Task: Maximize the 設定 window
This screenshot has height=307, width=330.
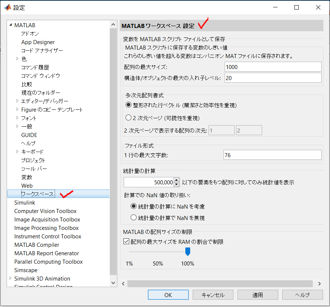Action: (x=297, y=7)
